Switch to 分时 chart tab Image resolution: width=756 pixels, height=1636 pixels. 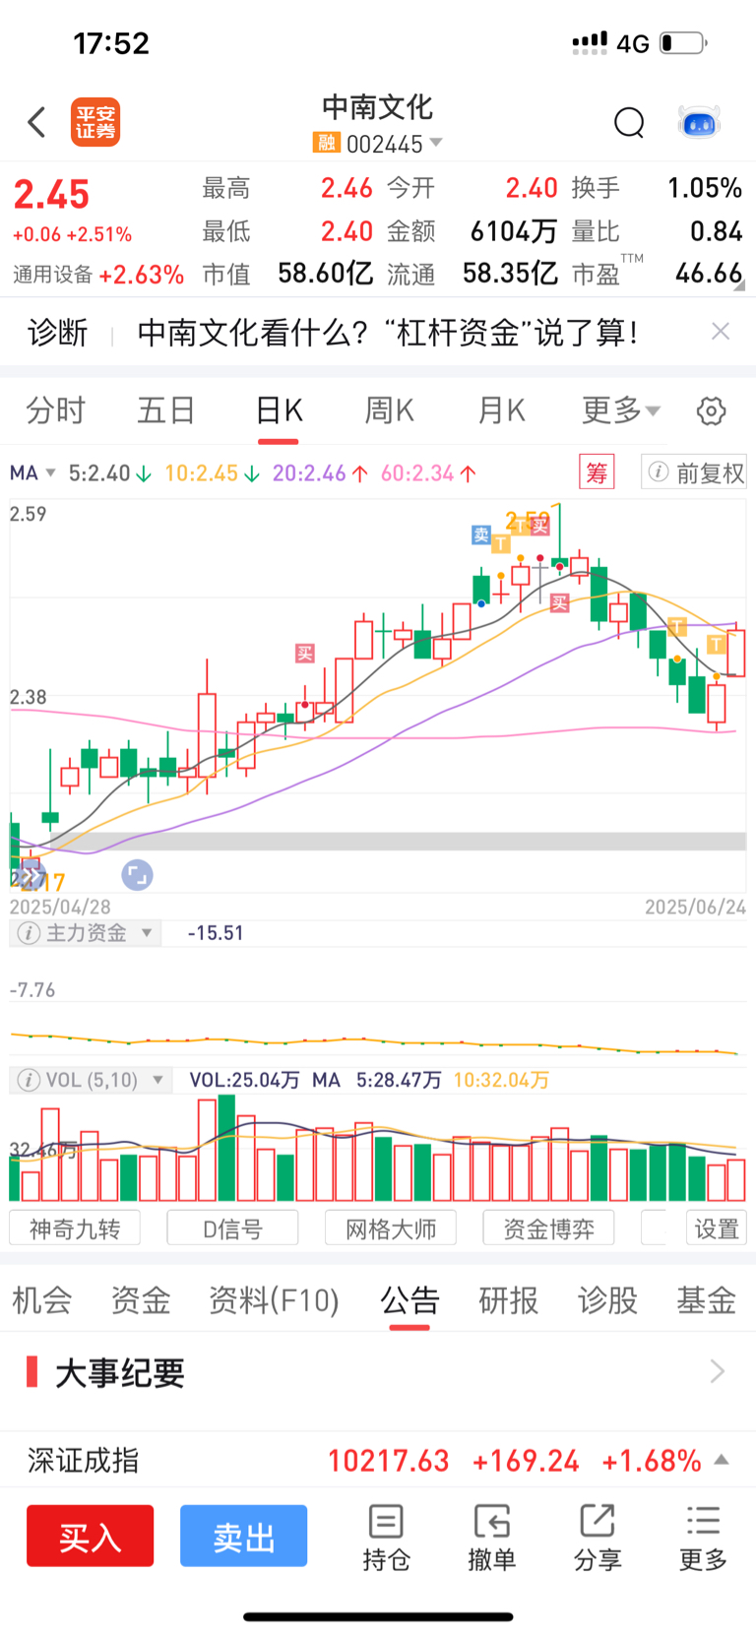[56, 410]
